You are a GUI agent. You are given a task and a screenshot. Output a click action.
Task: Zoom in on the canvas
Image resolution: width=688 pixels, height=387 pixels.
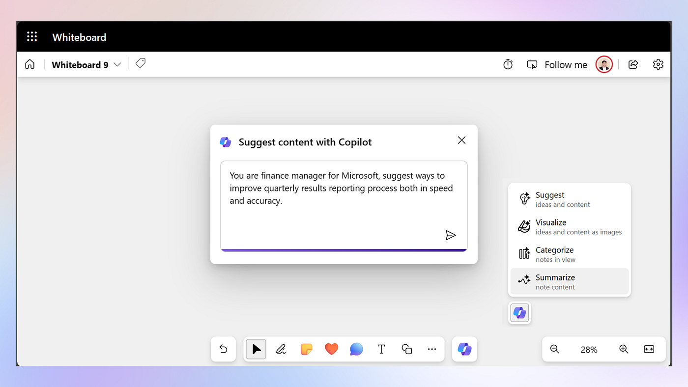pos(624,349)
